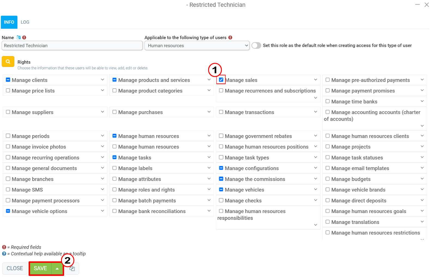Check Manage purchases checkbox

pos(114,112)
